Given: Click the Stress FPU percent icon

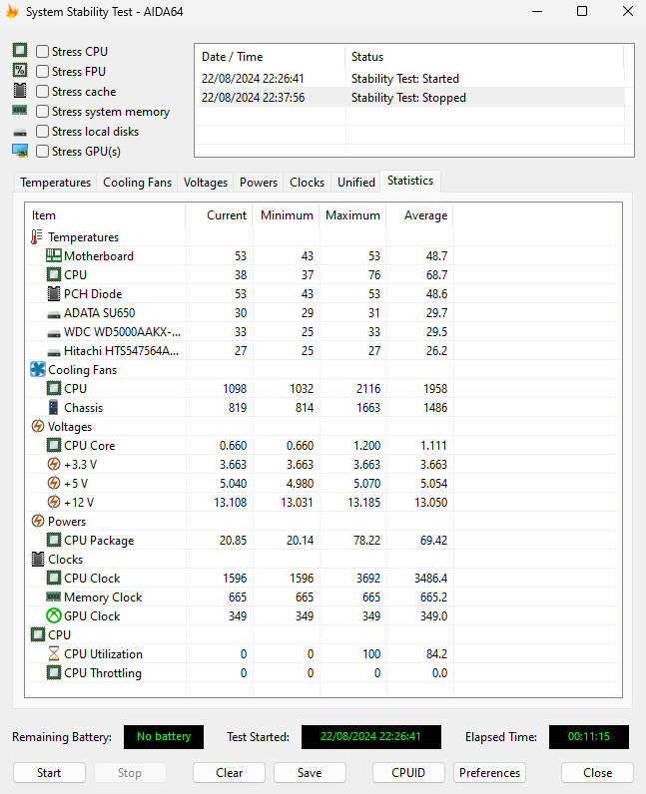Looking at the screenshot, I should point(20,70).
